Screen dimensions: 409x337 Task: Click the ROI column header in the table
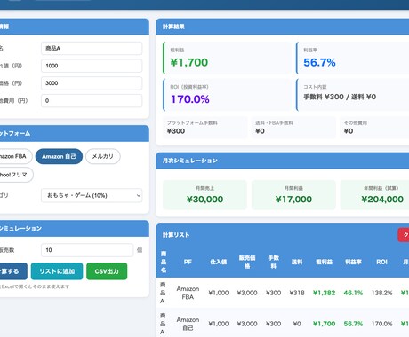(x=381, y=262)
